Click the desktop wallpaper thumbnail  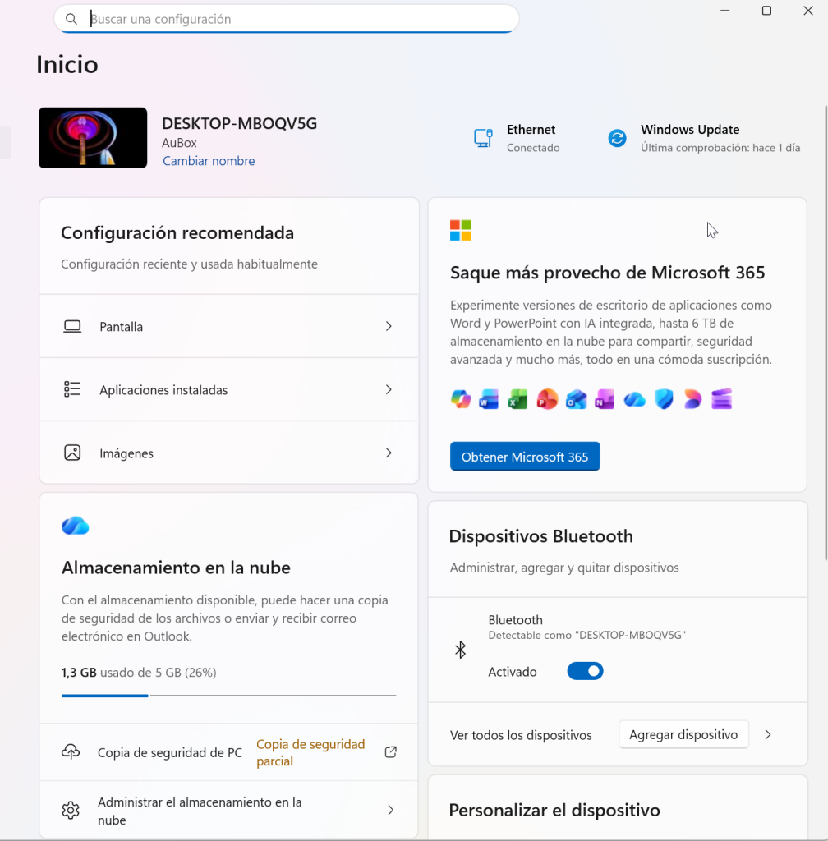tap(93, 138)
